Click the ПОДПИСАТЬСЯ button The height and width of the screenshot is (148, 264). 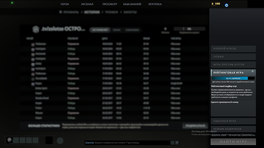tap(195, 126)
